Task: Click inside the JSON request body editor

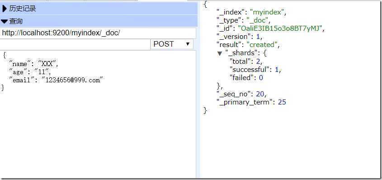Action: point(98,114)
